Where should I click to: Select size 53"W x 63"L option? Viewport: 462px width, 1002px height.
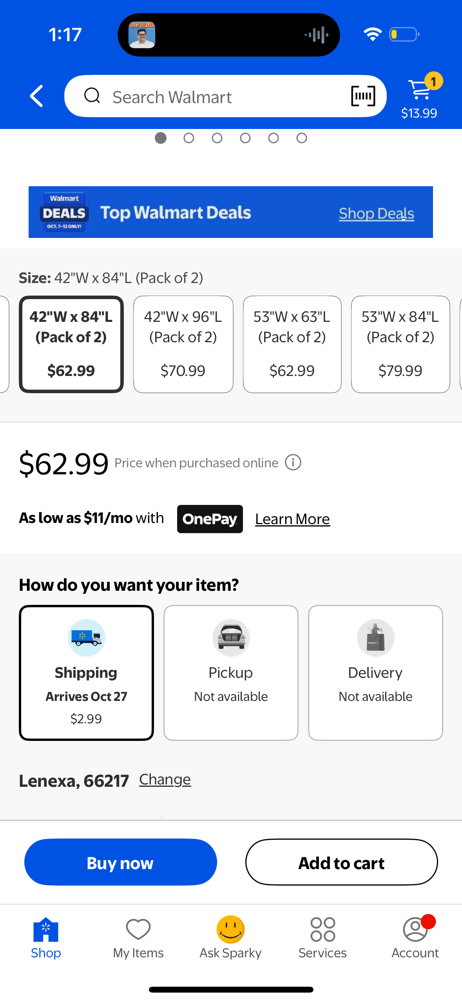coord(292,344)
